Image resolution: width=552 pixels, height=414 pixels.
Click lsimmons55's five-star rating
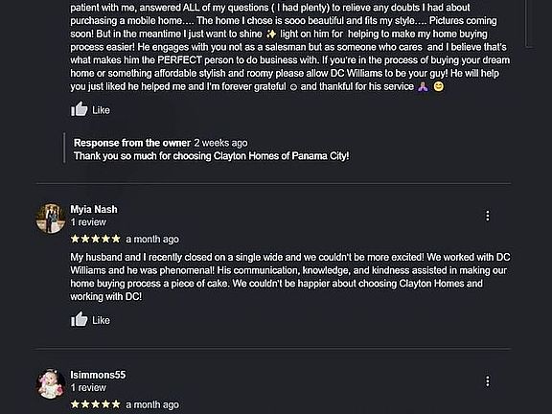point(96,404)
